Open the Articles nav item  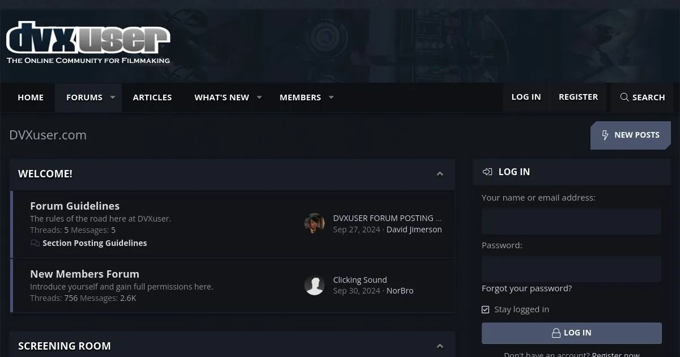point(152,97)
